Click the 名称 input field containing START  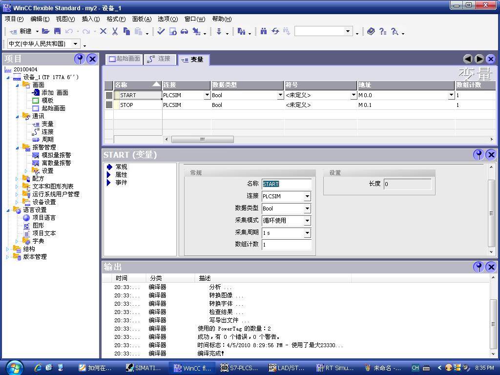[x=286, y=184]
